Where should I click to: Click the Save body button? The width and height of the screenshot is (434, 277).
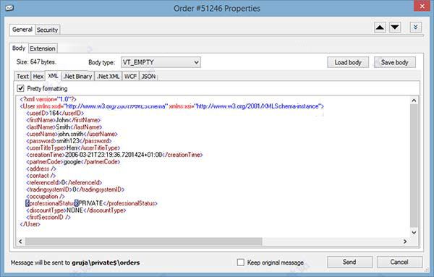pyautogui.click(x=395, y=62)
